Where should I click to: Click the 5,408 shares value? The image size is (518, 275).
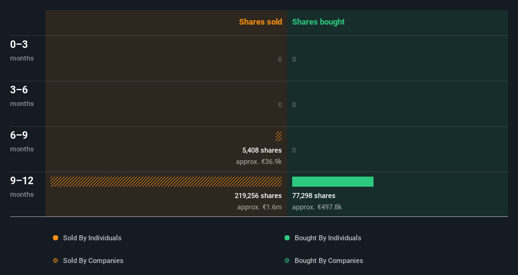pos(262,150)
